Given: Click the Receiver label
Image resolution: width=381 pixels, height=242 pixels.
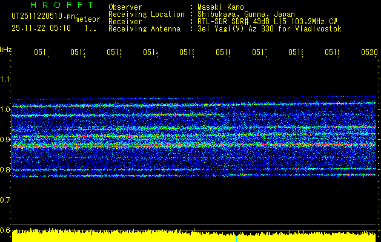Looking at the screenshot, I should [x=125, y=22].
